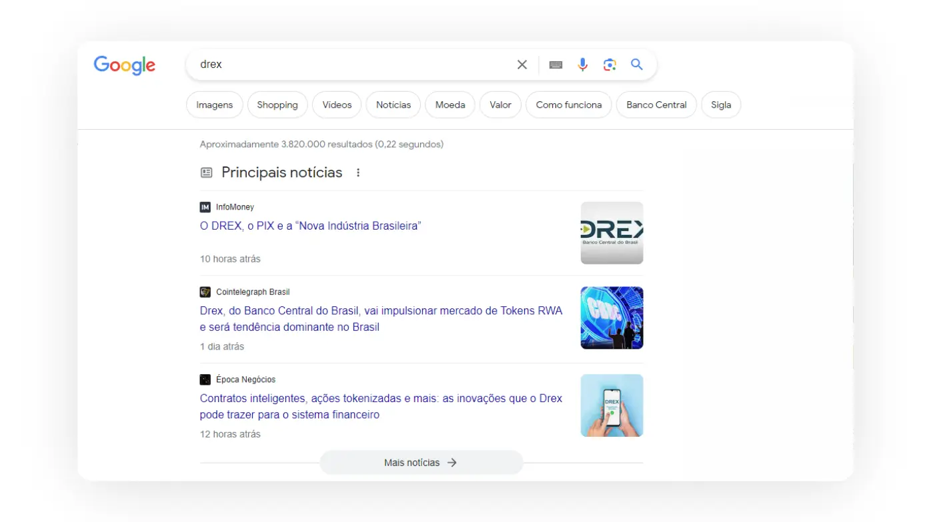Screen dimensions: 931x522
Task: Start voice search with the microphone icon
Action: [582, 64]
